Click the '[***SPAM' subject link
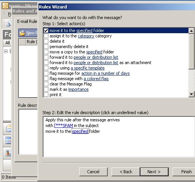This screenshot has width=195, height=182. [64, 126]
